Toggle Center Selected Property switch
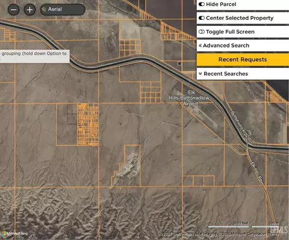This screenshot has width=289, height=240. (202, 18)
